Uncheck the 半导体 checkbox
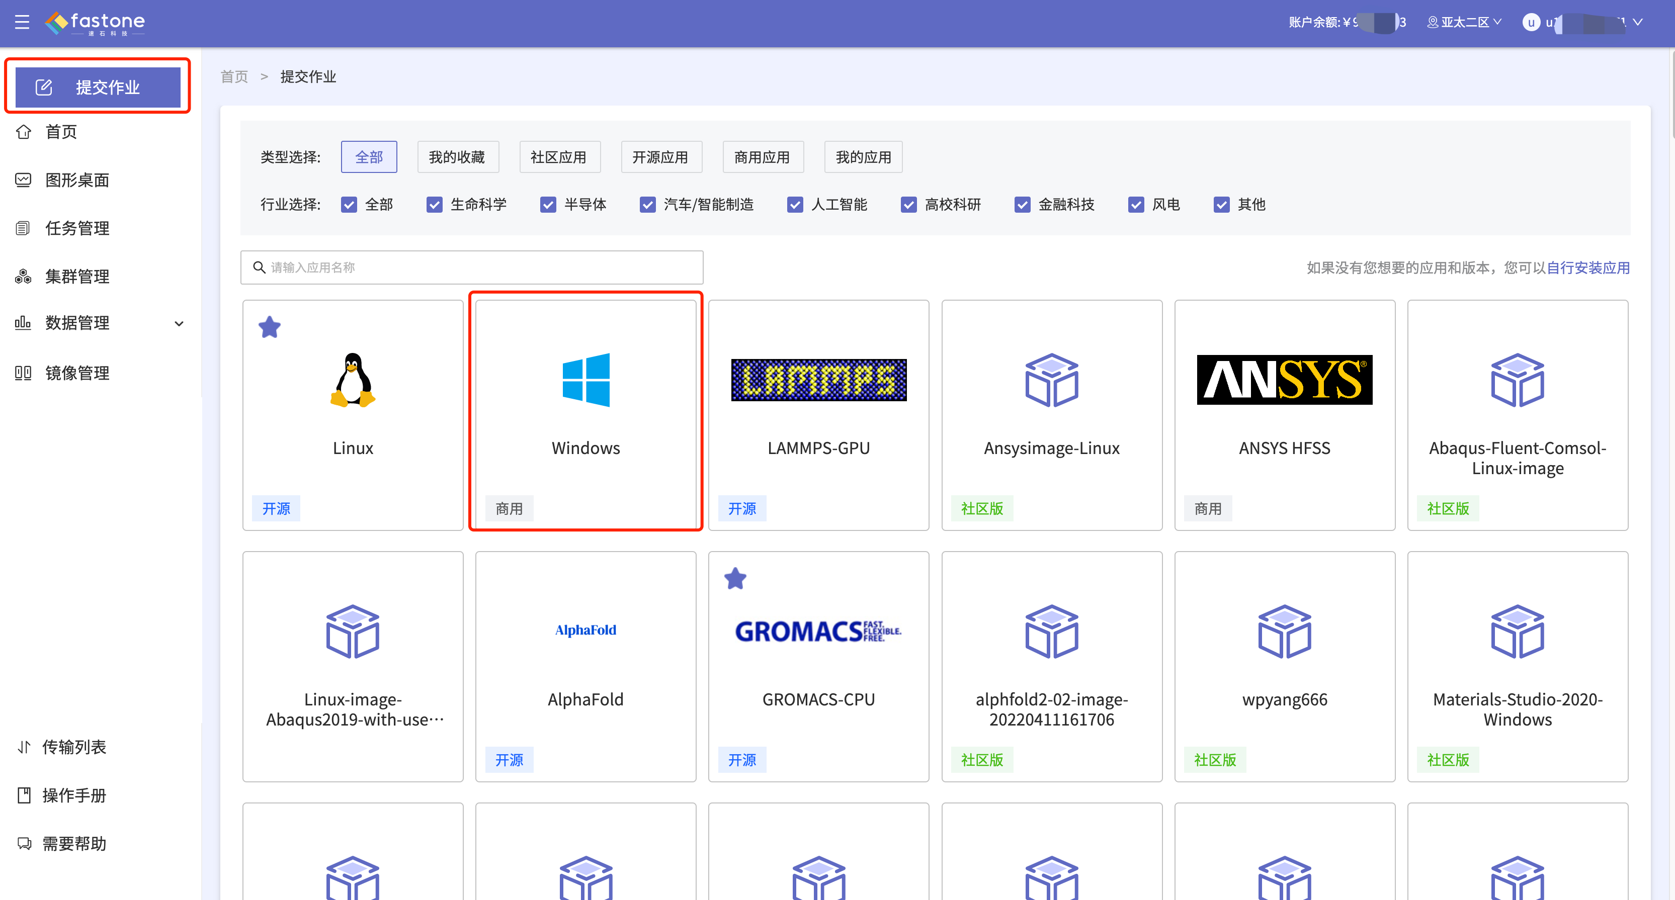This screenshot has width=1675, height=900. pos(548,205)
